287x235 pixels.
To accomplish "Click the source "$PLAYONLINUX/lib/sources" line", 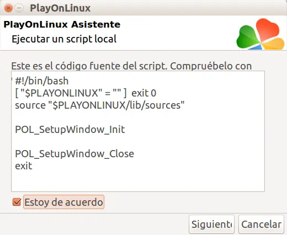I will (100, 105).
